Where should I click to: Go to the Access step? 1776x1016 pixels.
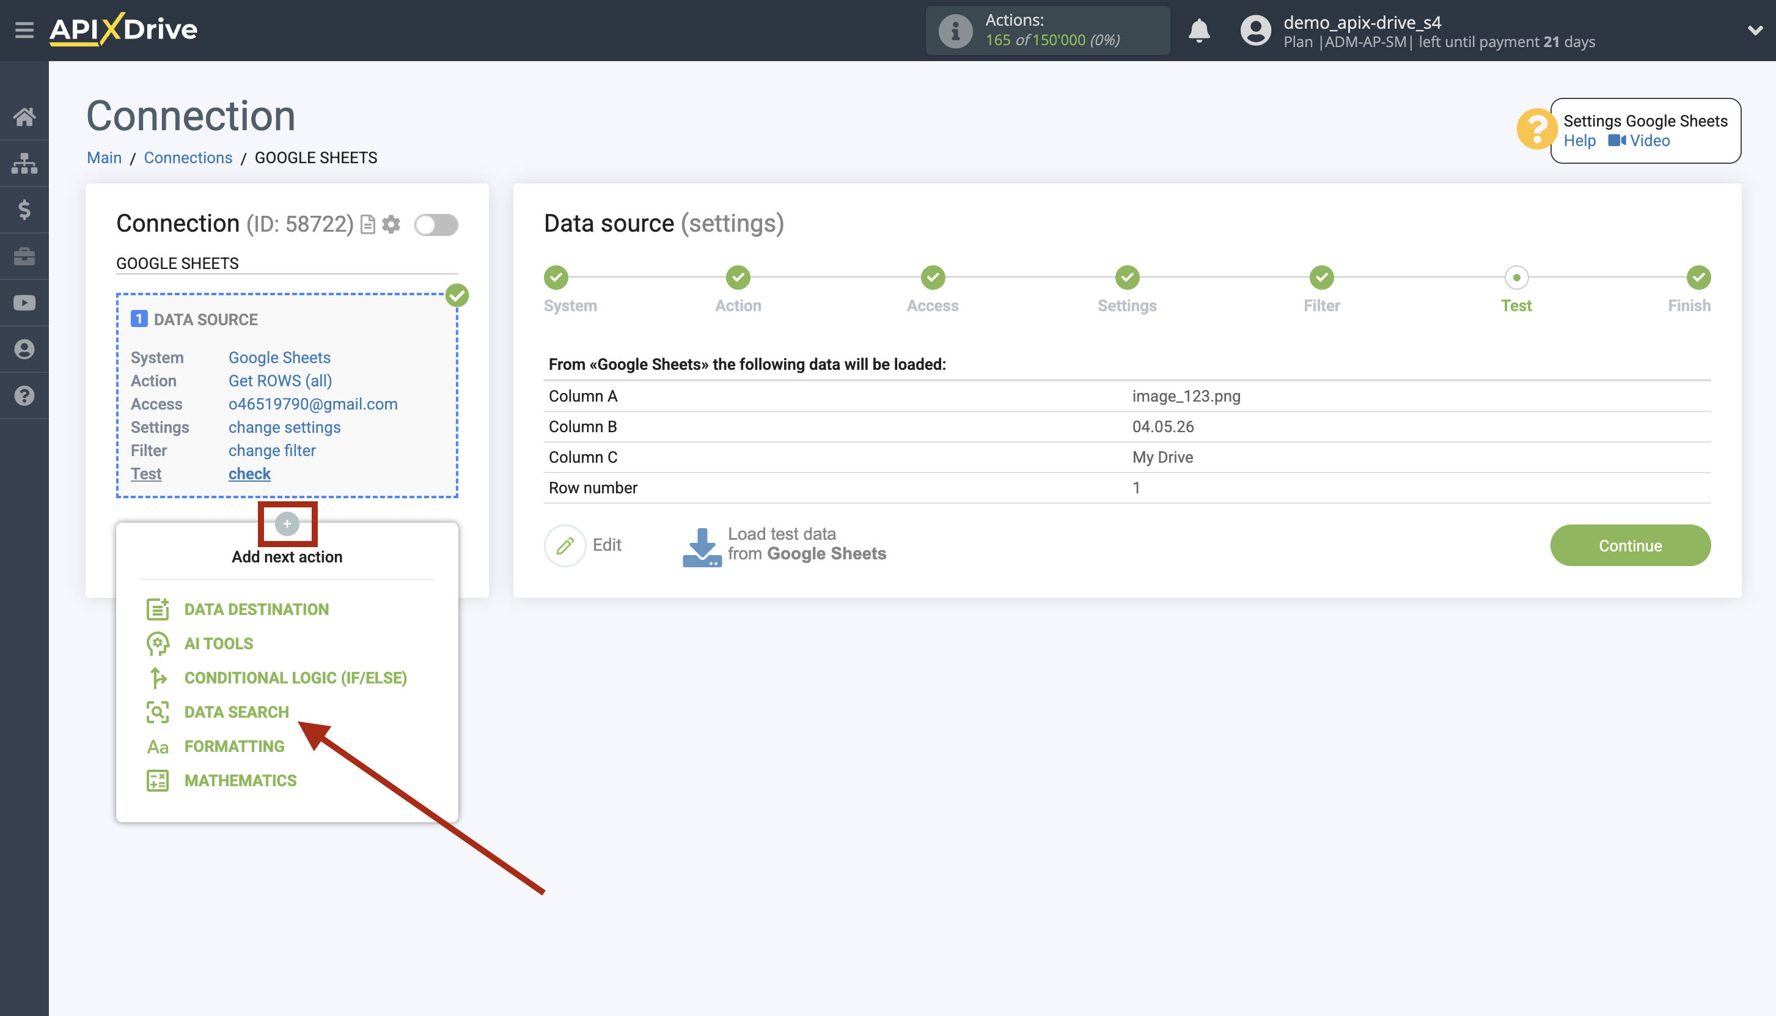[x=933, y=278]
